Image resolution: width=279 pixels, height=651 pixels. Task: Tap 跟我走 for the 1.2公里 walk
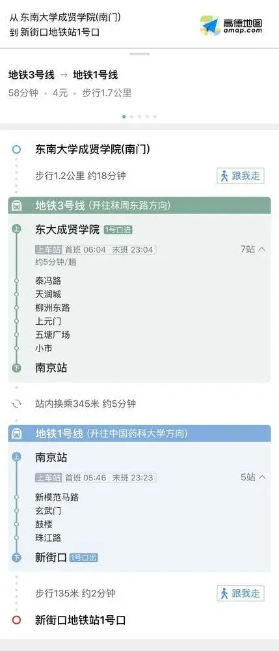click(x=241, y=176)
